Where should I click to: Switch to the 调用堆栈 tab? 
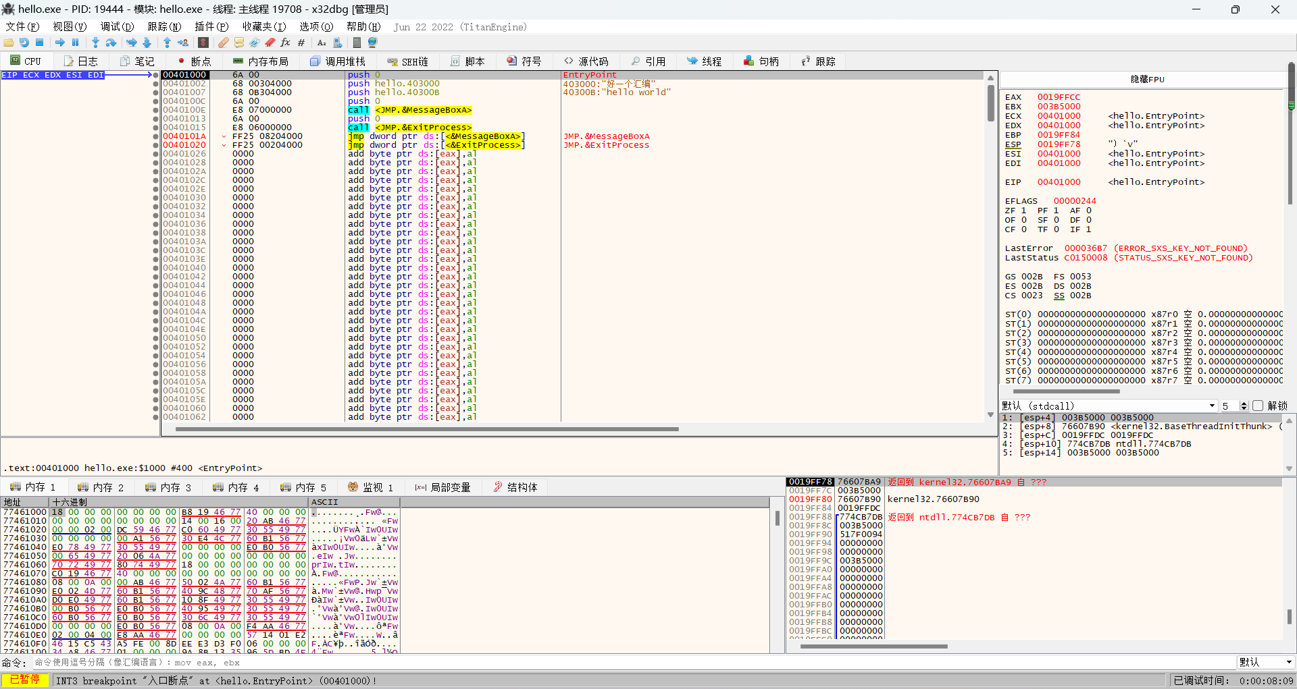pyautogui.click(x=337, y=61)
